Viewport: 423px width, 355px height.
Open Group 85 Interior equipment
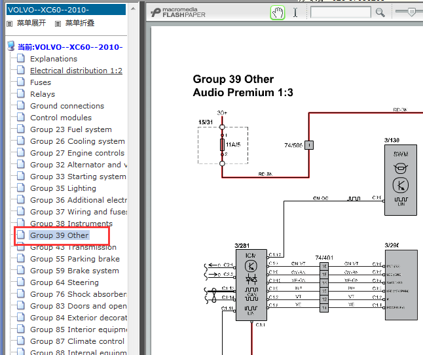pyautogui.click(x=79, y=330)
